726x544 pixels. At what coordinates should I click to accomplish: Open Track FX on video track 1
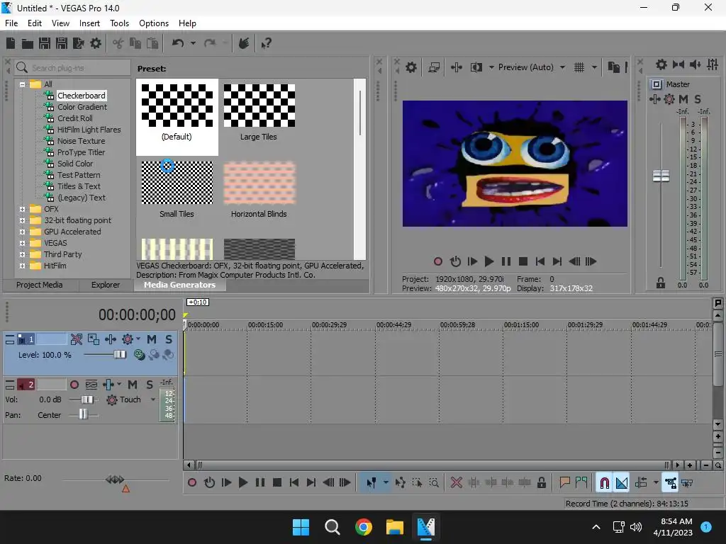(128, 339)
